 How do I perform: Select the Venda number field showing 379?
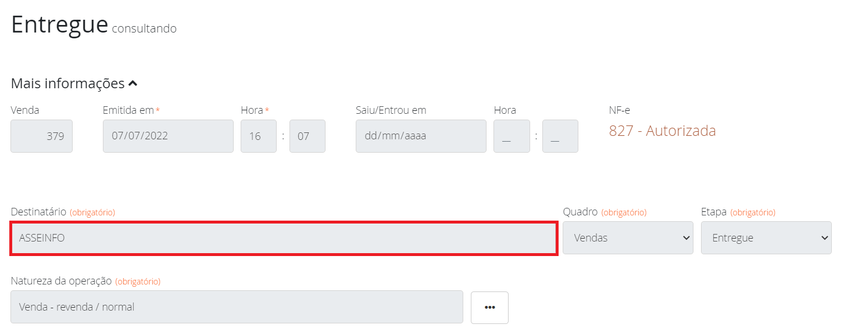pyautogui.click(x=41, y=136)
